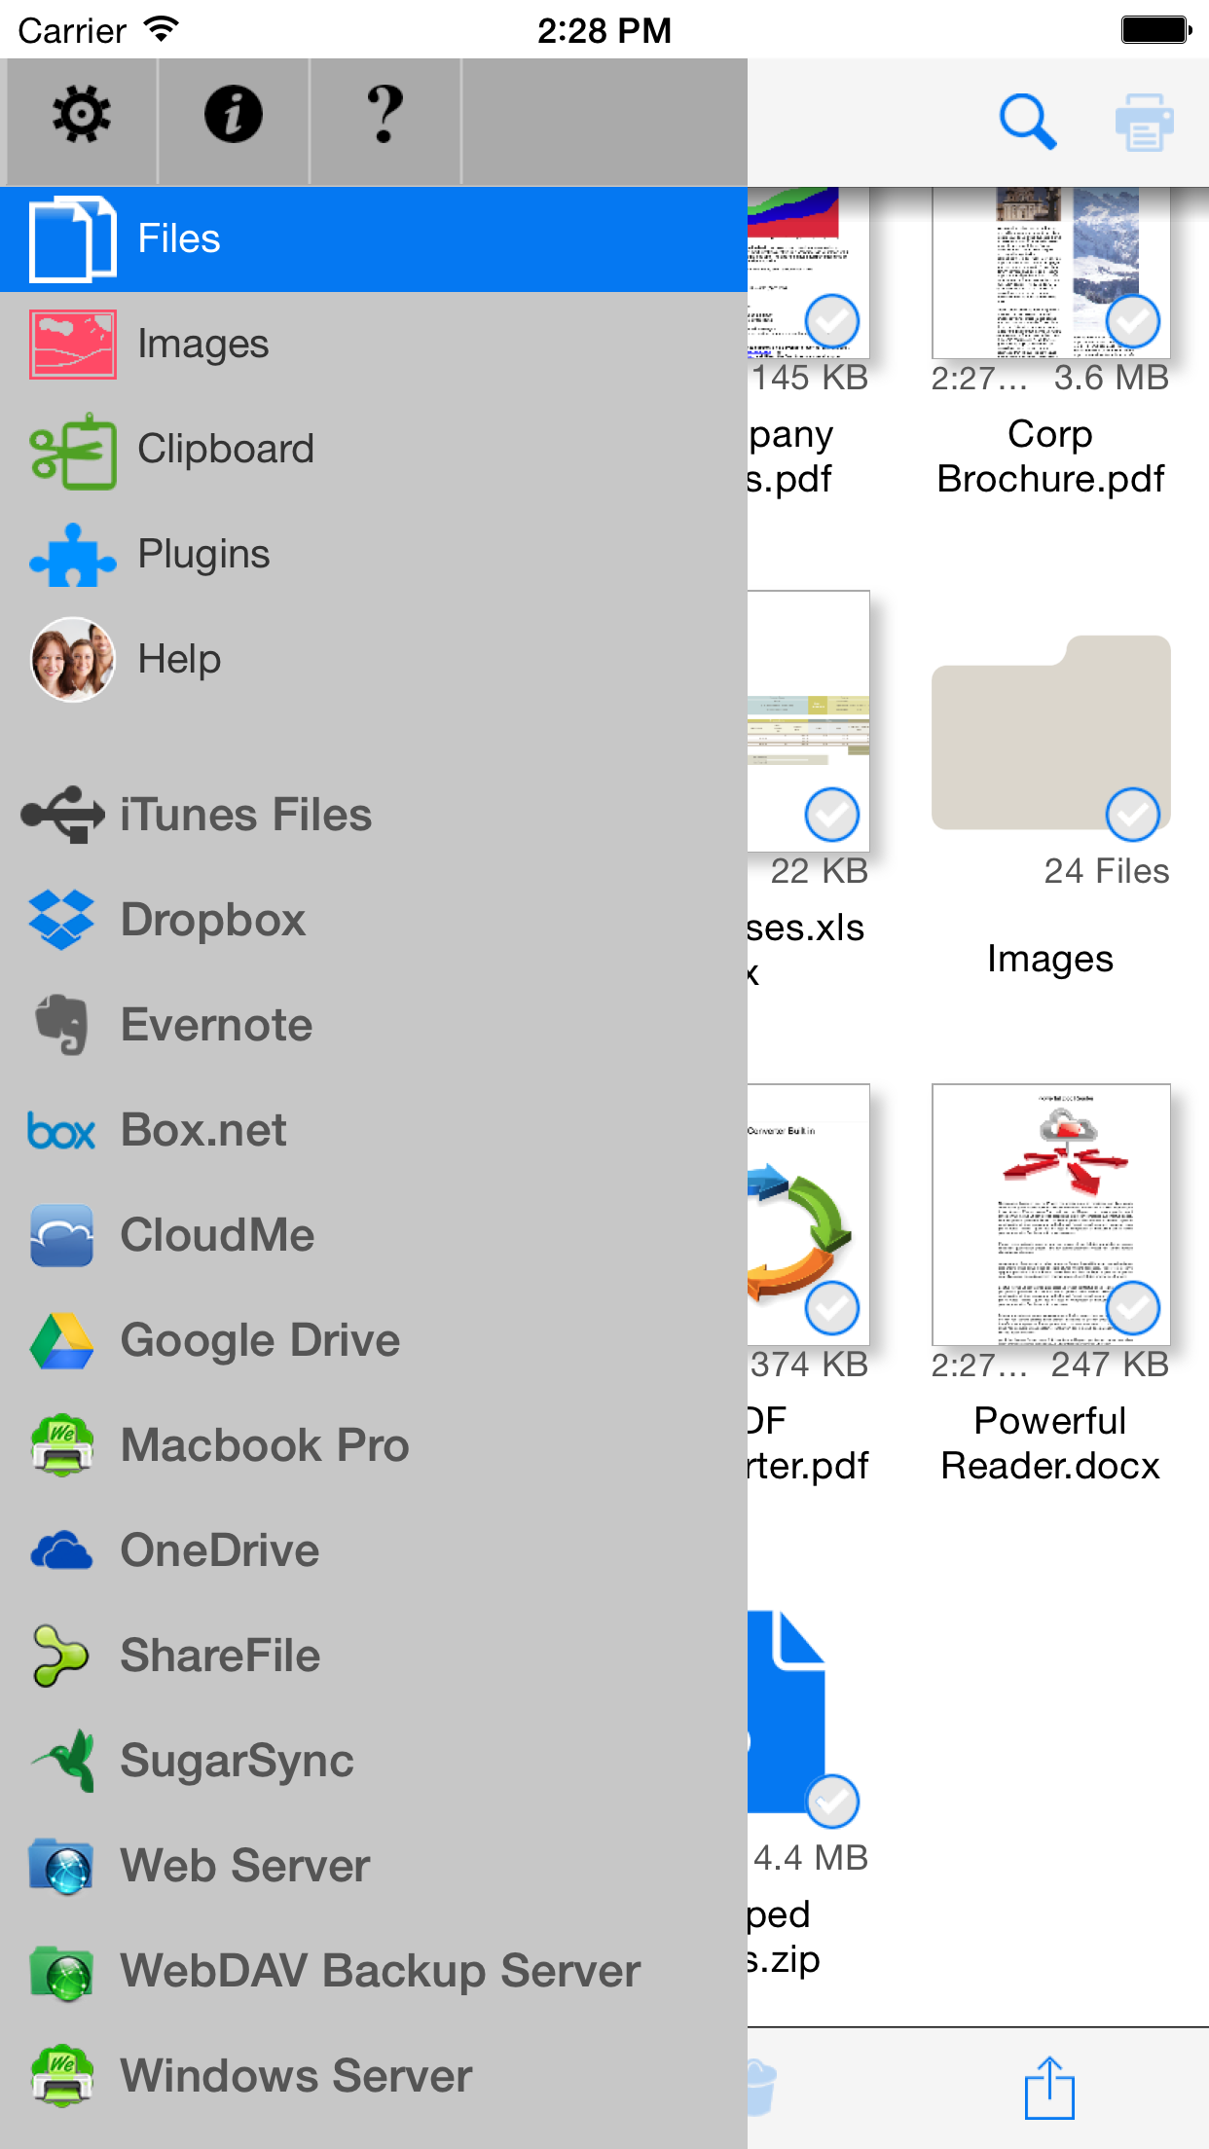Select checkmark on the 145 KB pdf file
Image resolution: width=1209 pixels, height=2149 pixels.
click(x=832, y=321)
